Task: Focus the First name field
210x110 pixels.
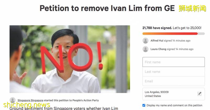Action: (174, 62)
